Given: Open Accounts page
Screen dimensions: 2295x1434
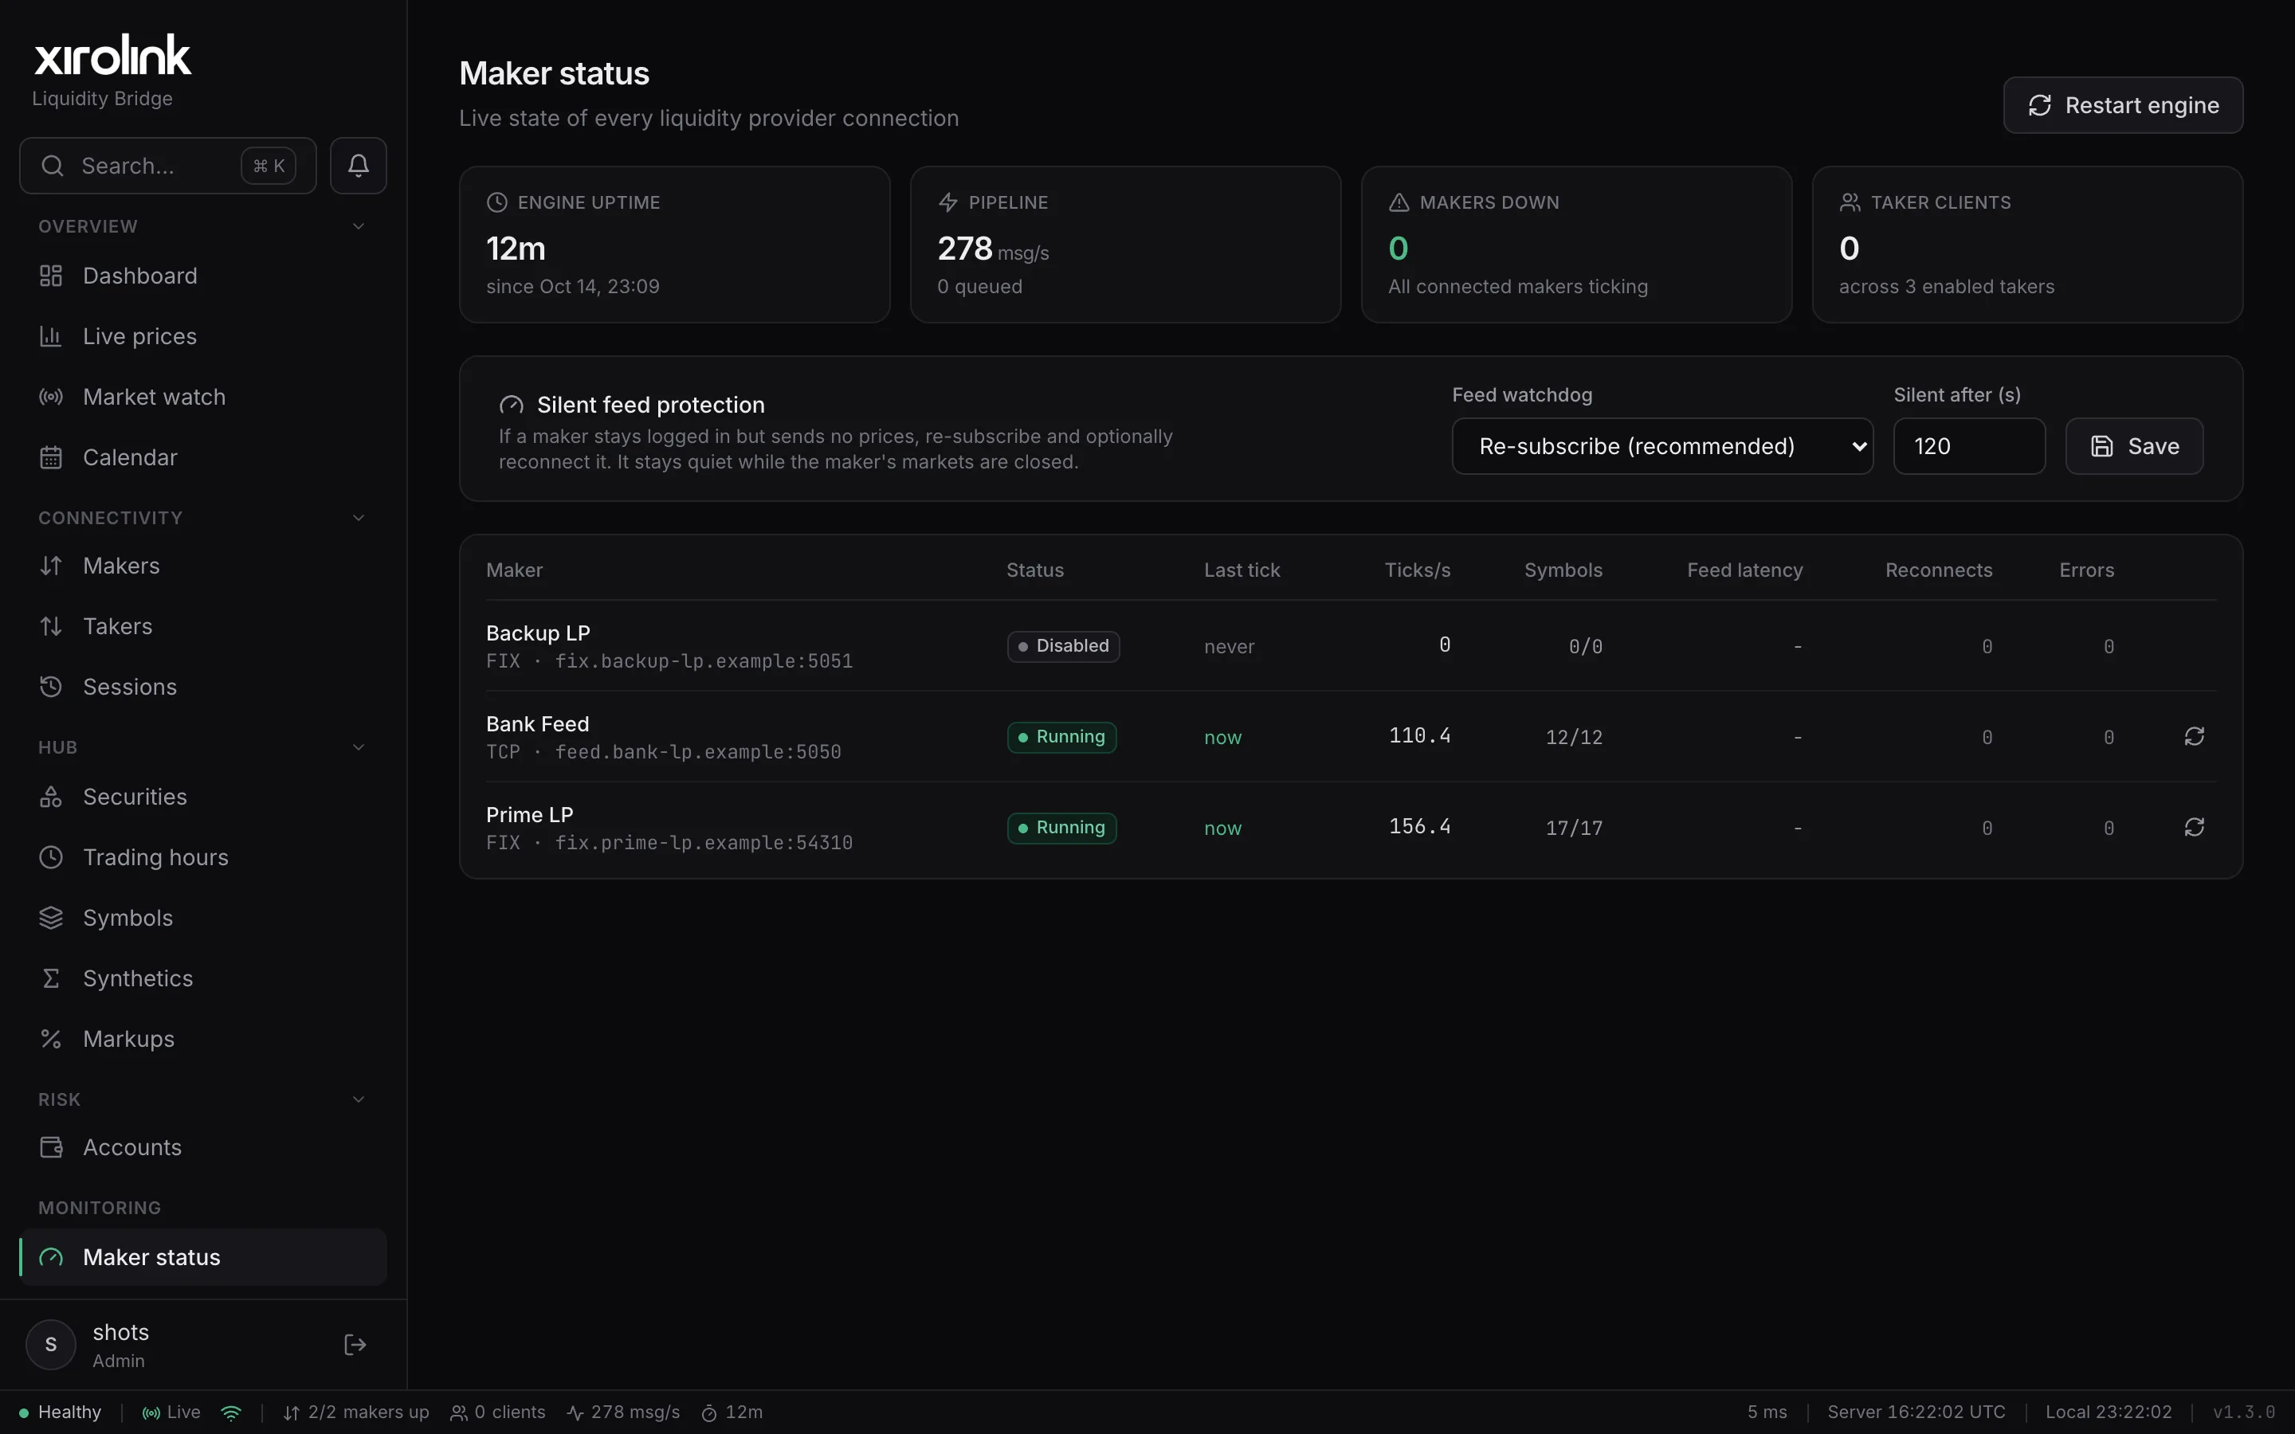Looking at the screenshot, I should click(203, 1147).
